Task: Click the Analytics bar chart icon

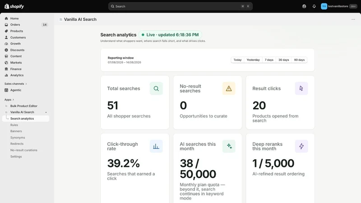Action: 6,75
